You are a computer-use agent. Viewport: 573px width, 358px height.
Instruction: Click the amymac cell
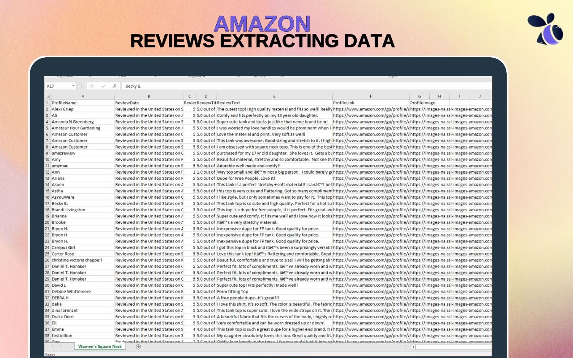pyautogui.click(x=83, y=166)
